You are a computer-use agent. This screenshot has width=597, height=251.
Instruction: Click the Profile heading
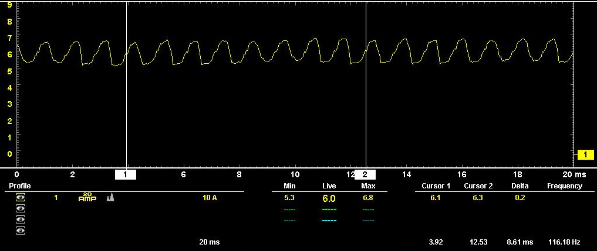[19, 186]
